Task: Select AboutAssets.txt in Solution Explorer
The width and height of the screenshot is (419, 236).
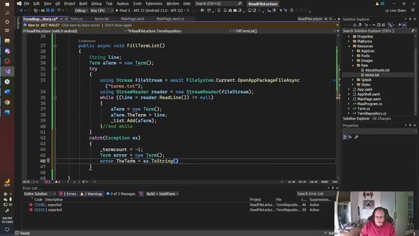Action: (x=377, y=70)
